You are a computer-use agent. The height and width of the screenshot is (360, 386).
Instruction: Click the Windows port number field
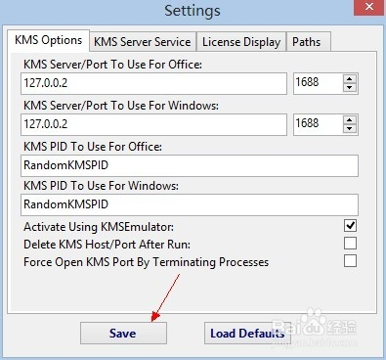pos(318,124)
